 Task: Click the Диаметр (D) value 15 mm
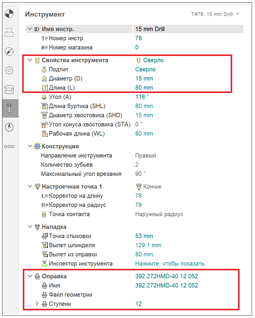click(144, 78)
